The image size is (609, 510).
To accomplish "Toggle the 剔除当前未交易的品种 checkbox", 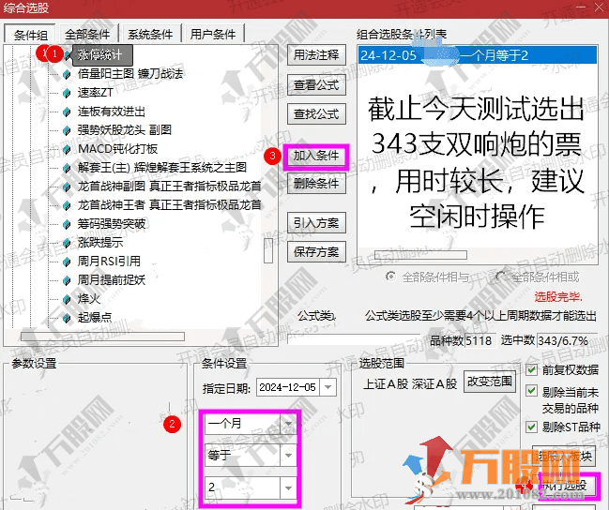I will (x=531, y=391).
